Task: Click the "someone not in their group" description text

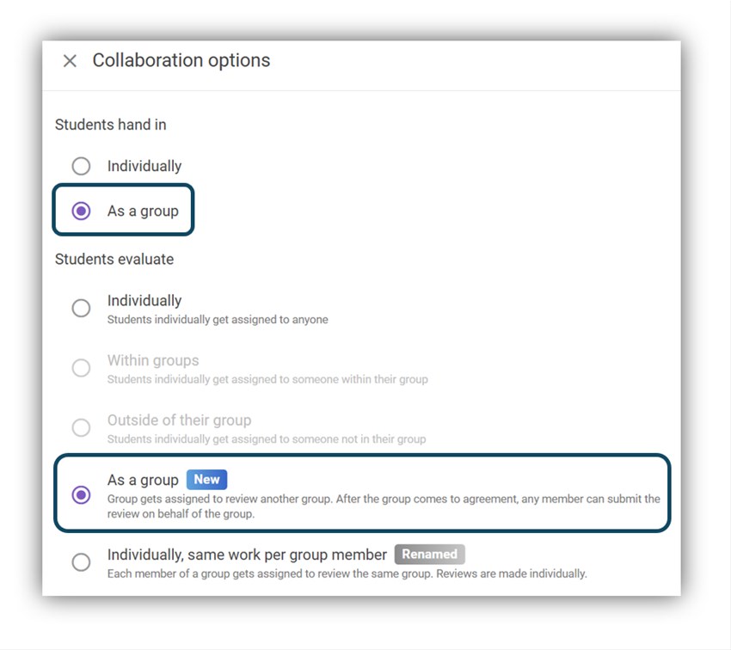Action: pyautogui.click(x=267, y=439)
